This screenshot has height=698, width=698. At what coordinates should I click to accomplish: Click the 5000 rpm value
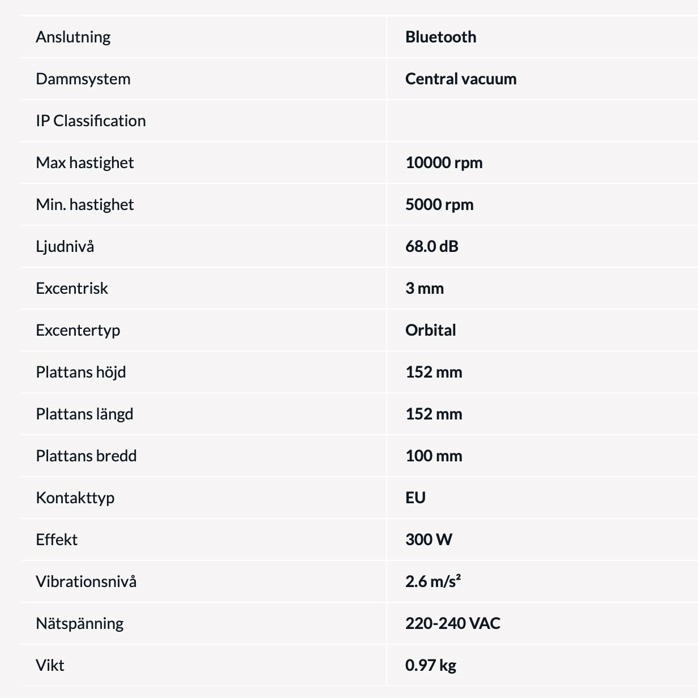[439, 204]
